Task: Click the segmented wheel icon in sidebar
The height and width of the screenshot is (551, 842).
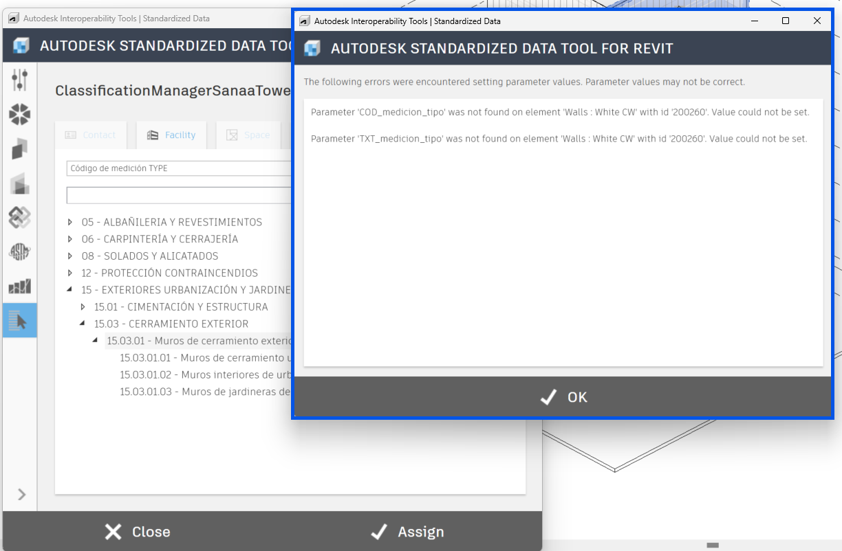Action: tap(19, 114)
